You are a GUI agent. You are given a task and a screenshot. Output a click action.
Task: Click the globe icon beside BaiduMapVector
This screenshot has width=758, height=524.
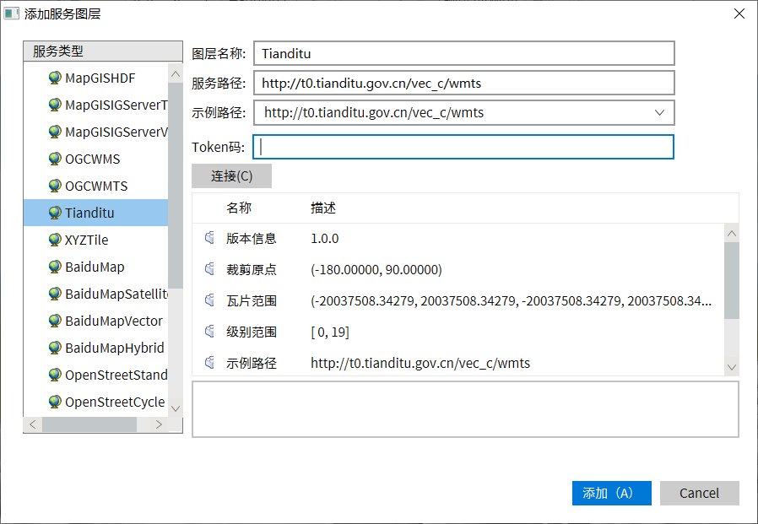pyautogui.click(x=55, y=321)
